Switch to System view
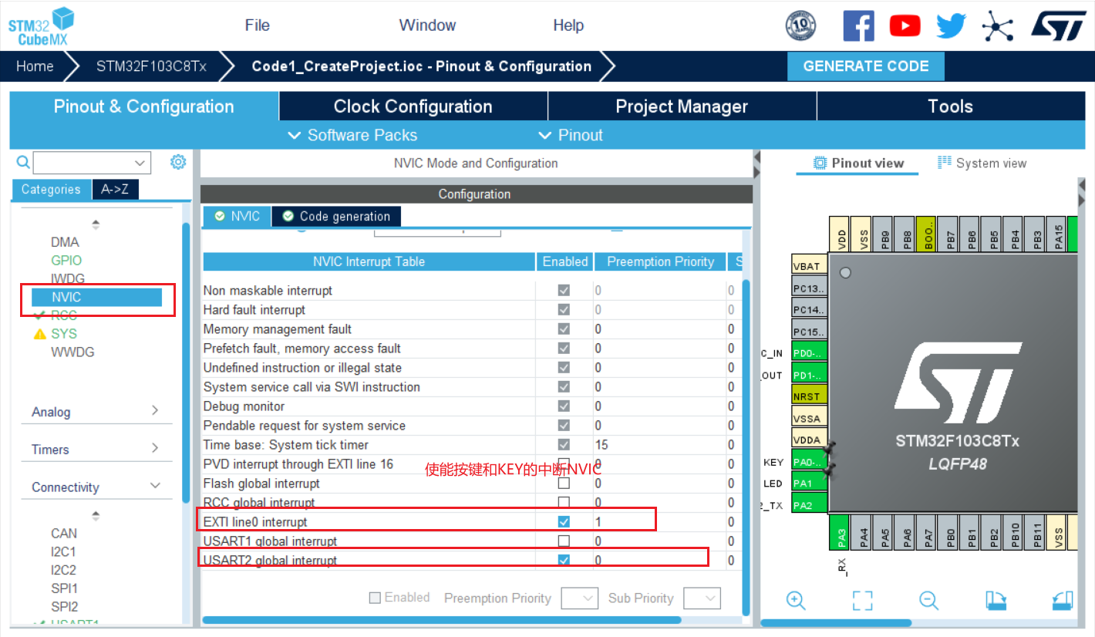The image size is (1095, 637). (982, 163)
